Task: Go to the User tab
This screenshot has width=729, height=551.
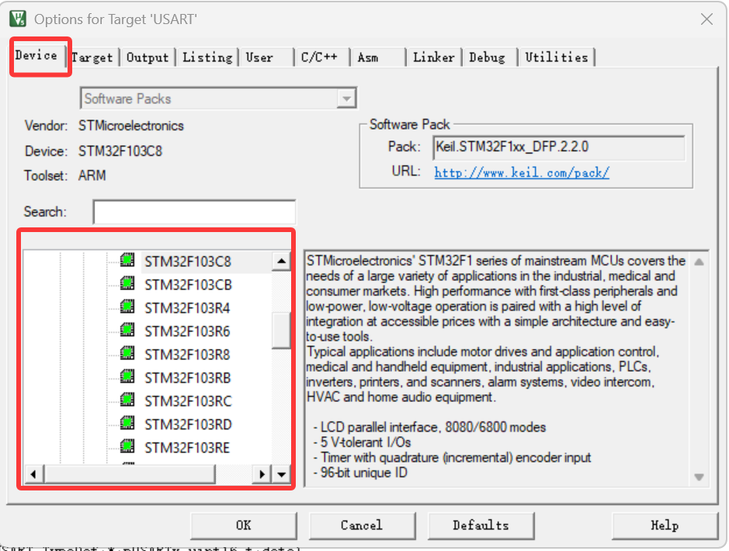Action: 266,57
